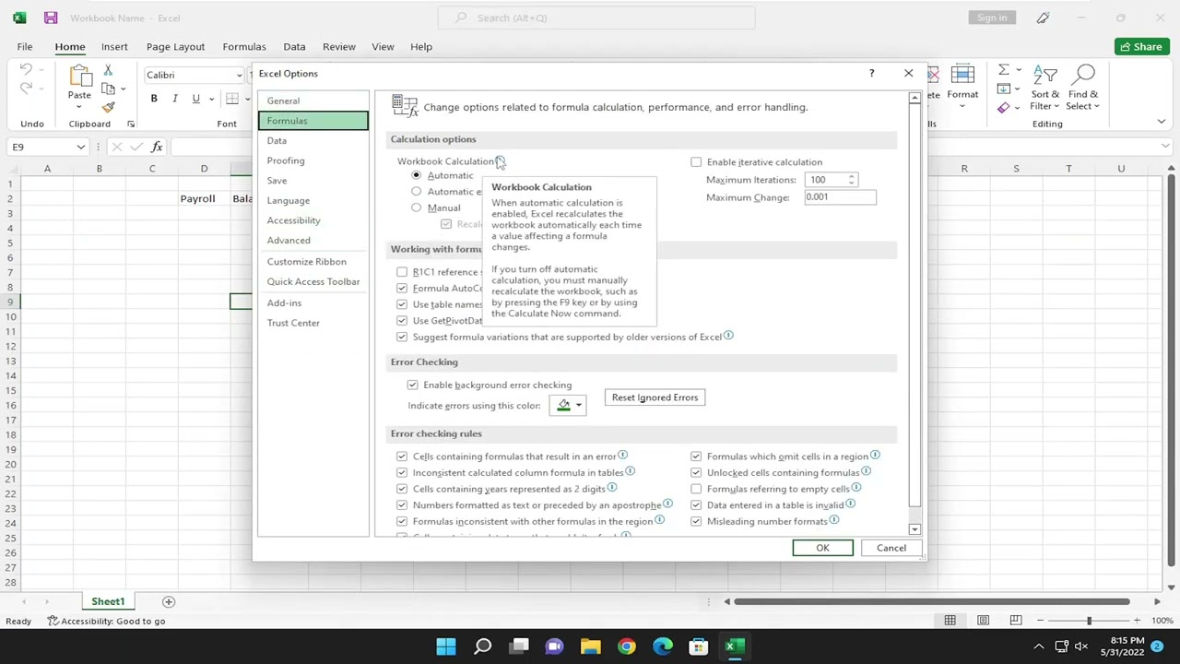Switch to Page Break Preview in status bar

(x=1015, y=621)
